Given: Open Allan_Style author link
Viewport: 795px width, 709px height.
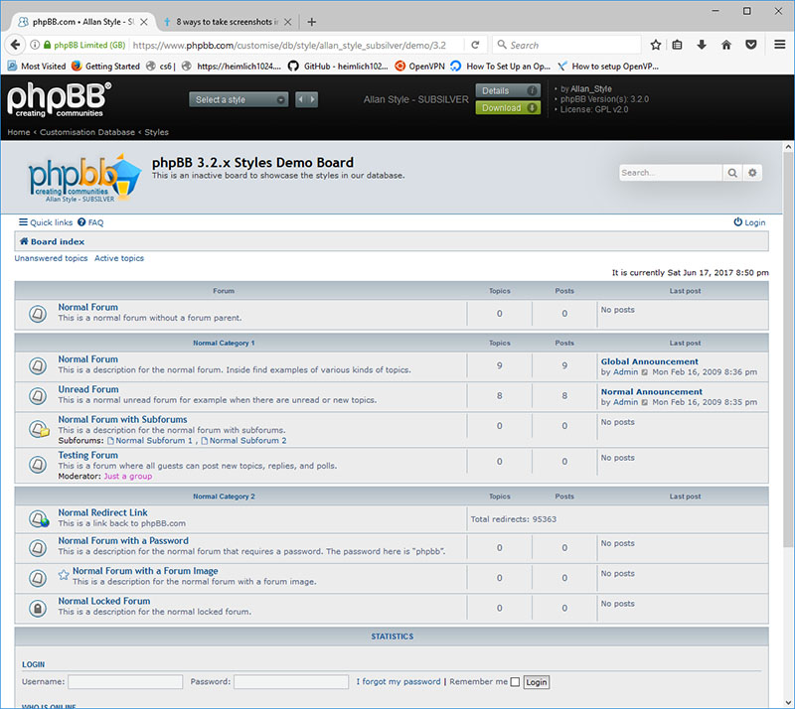Looking at the screenshot, I should pyautogui.click(x=591, y=88).
